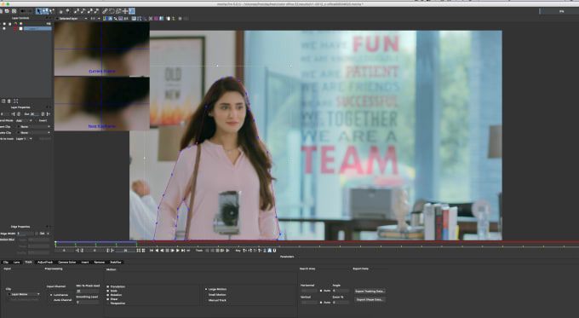Select the highlighted layer name row
The height and width of the screenshot is (318, 579).
point(37,28)
